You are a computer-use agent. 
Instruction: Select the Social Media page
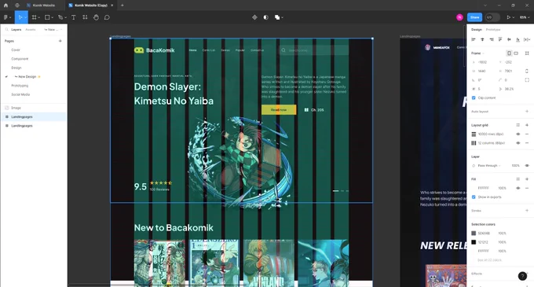[20, 94]
